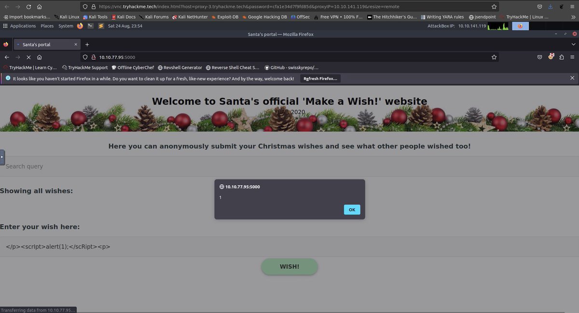Viewport: 579px width, 313px height.
Task: Open Import bookmarks... item
Action: pyautogui.click(x=27, y=17)
